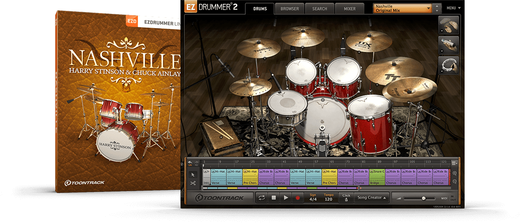
Task: Click the Sign 4/4 time signature field
Action: (x=313, y=198)
